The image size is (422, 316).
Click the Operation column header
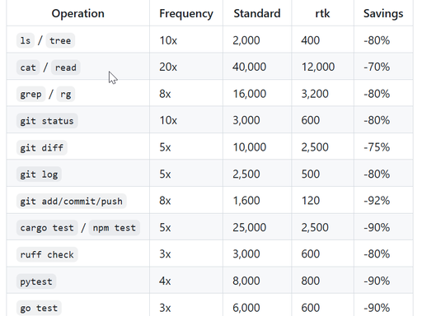click(78, 13)
